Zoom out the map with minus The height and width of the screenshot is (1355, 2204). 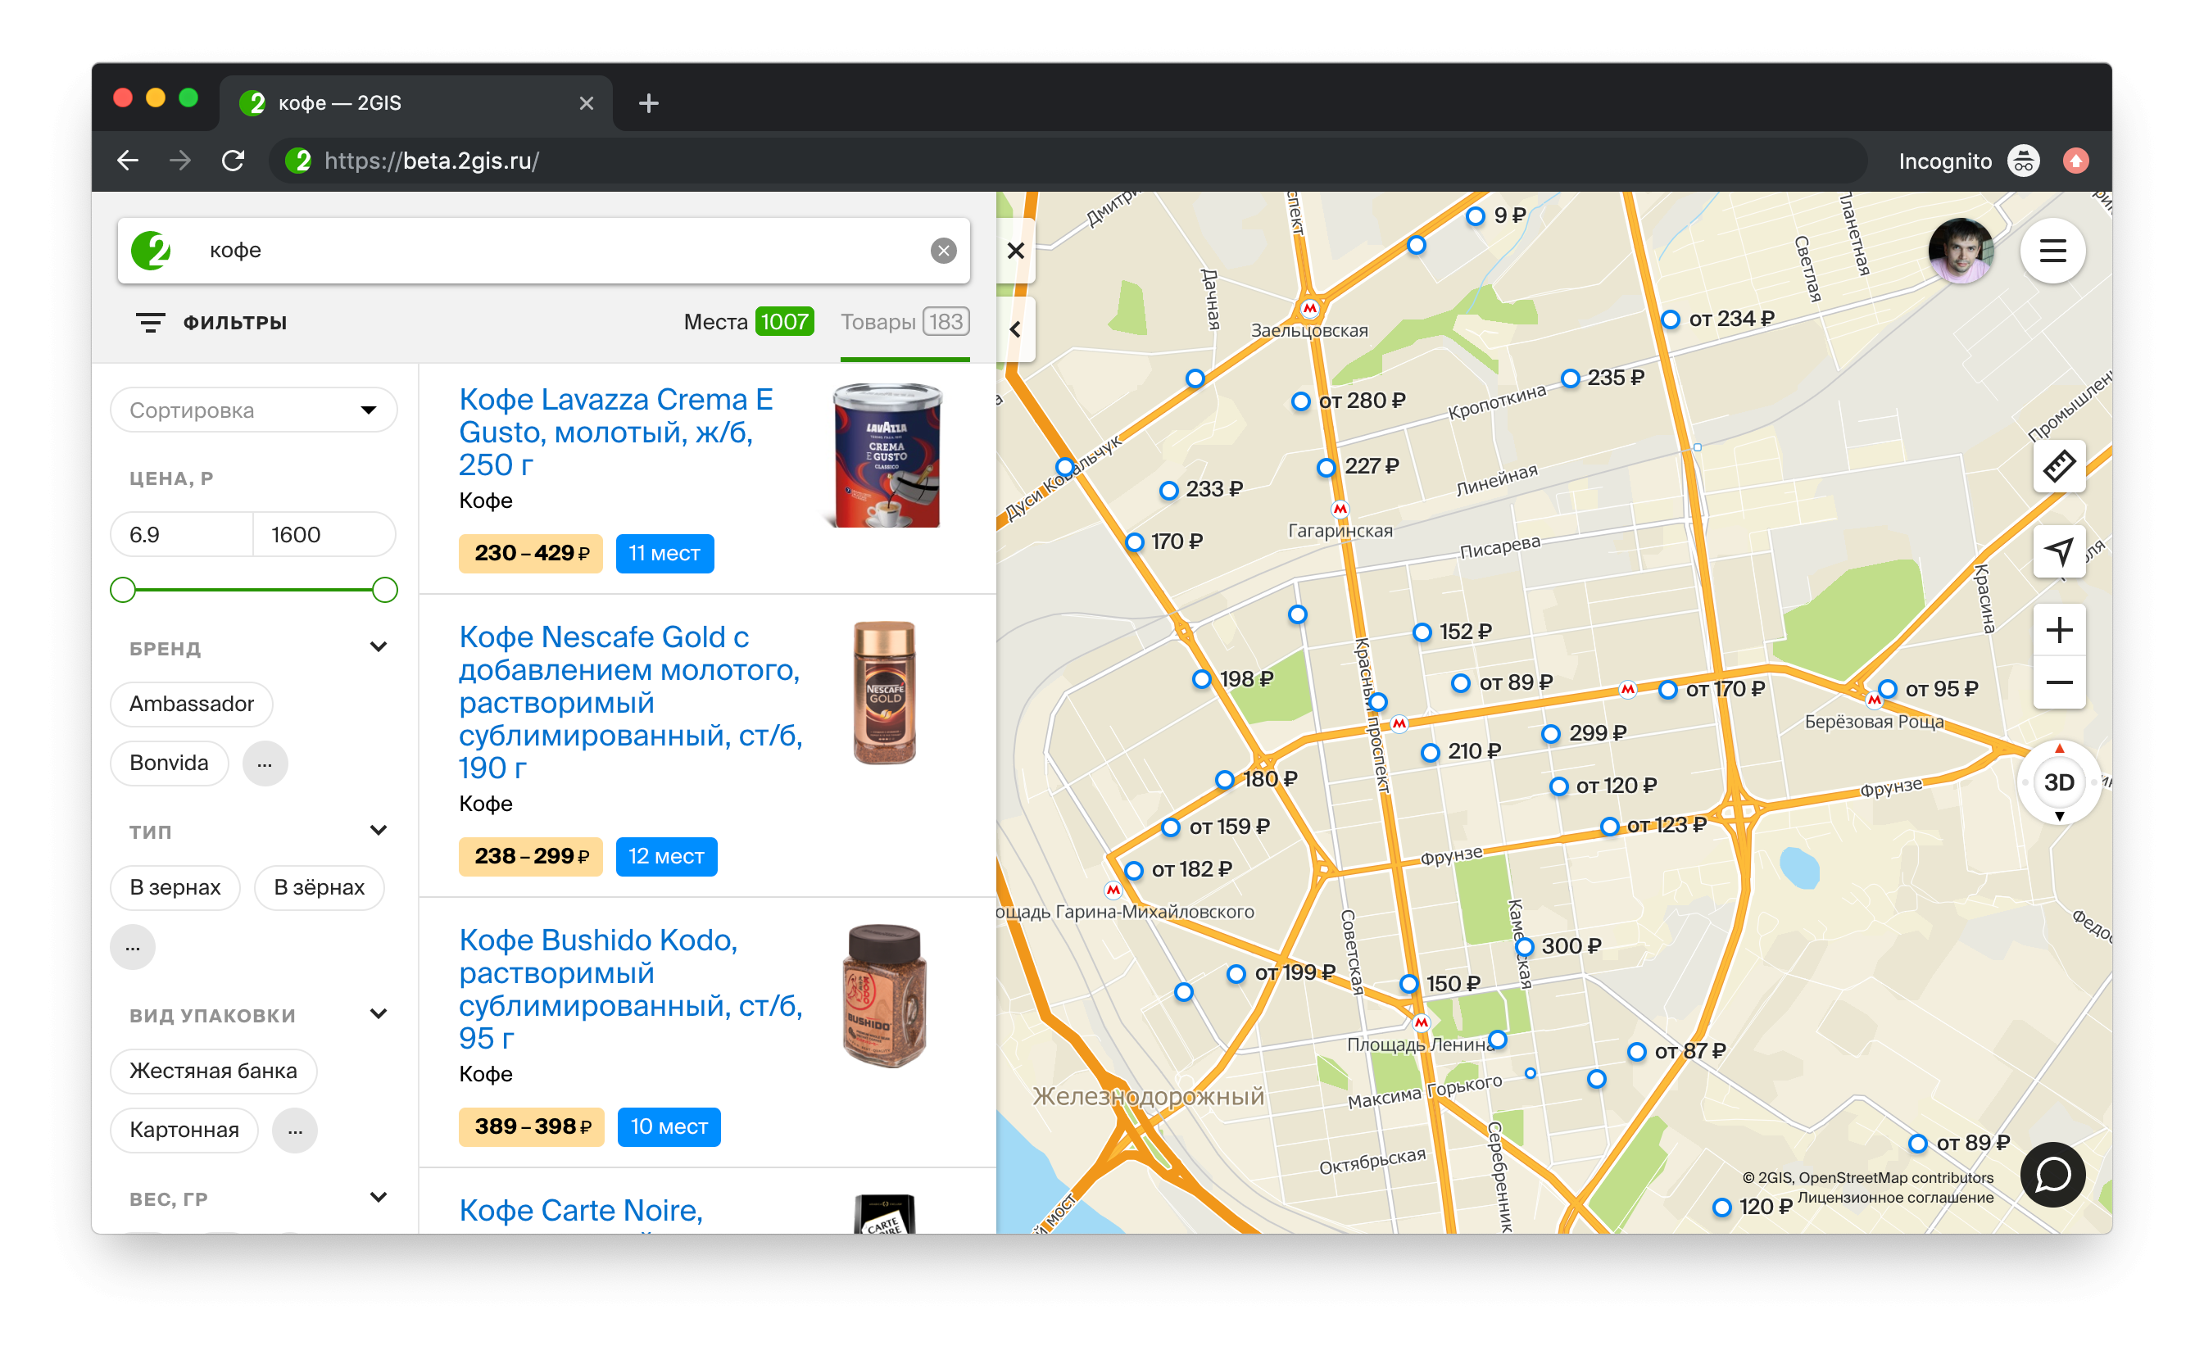click(2058, 683)
